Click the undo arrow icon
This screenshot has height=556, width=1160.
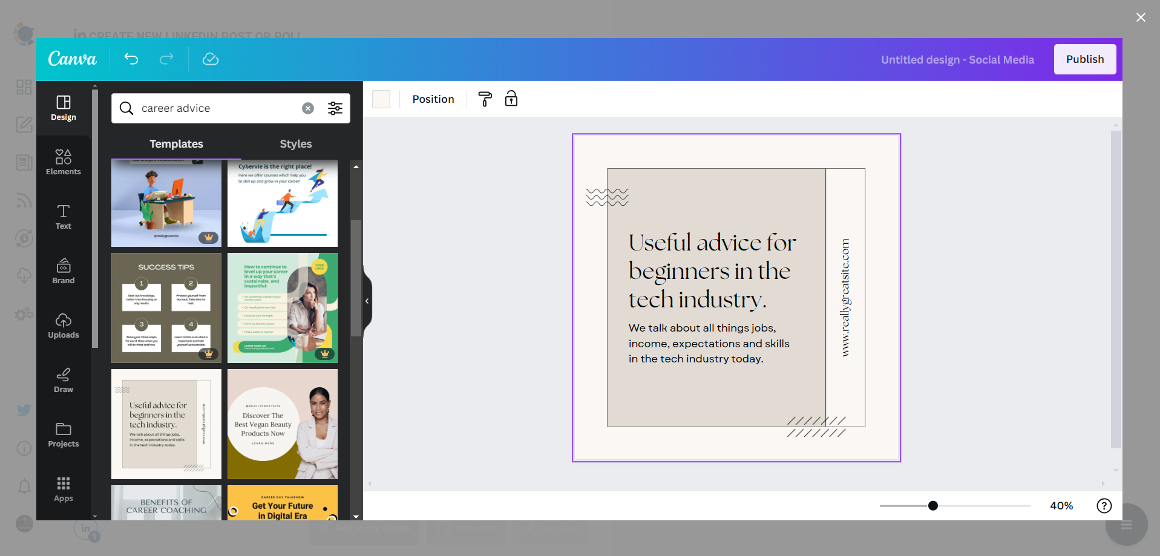coord(131,59)
